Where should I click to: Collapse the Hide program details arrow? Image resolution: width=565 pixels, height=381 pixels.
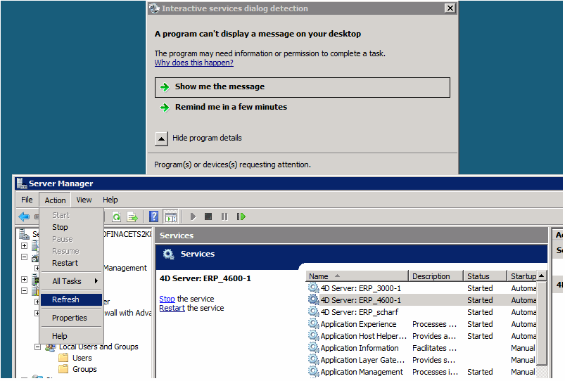pos(162,138)
